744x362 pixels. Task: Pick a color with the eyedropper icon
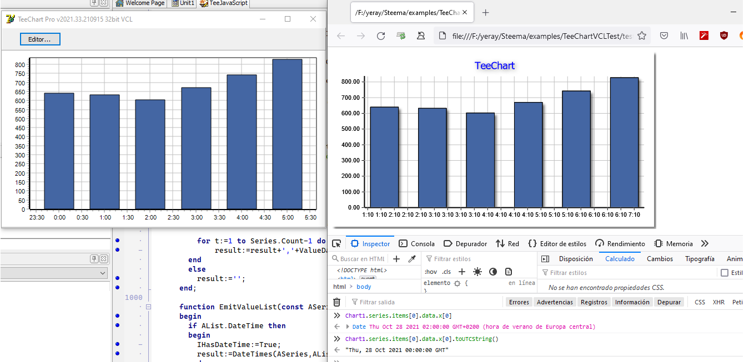[x=412, y=259]
